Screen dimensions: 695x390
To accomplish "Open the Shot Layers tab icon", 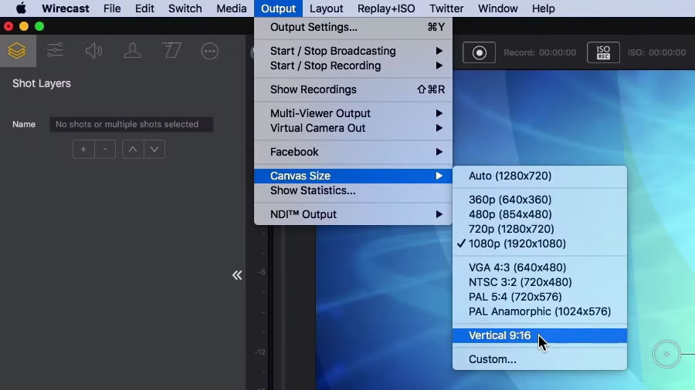I will 17,51.
